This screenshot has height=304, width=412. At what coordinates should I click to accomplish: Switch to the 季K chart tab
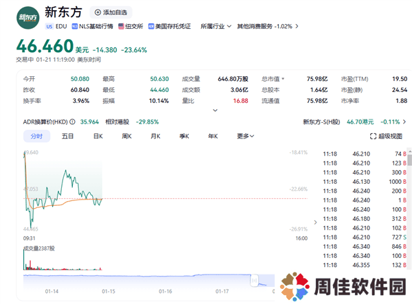click(x=184, y=137)
